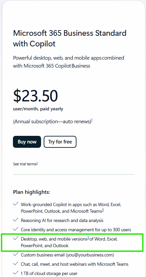
Task: Start a trial with Try for free
Action: coord(60,142)
